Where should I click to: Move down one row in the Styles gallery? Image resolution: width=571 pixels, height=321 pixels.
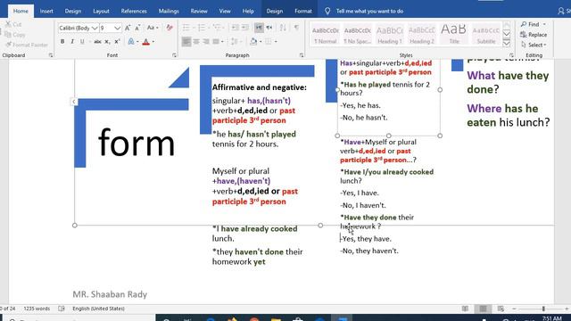tap(507, 34)
